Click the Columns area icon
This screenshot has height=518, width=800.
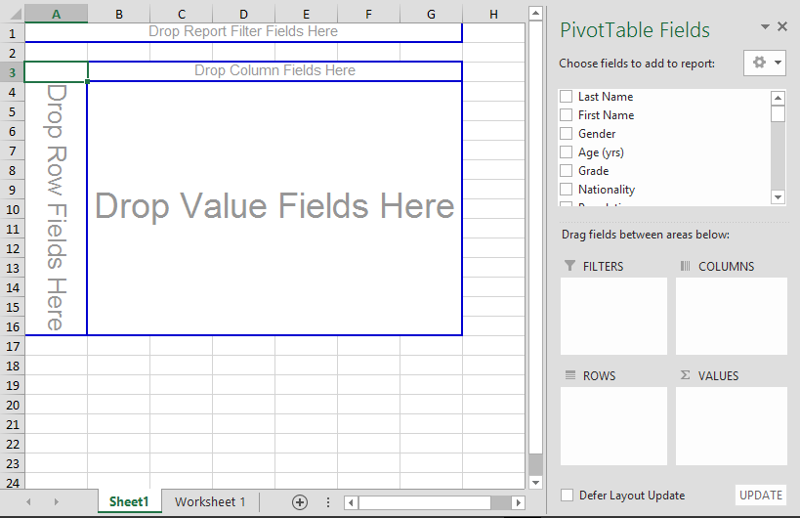tap(685, 266)
